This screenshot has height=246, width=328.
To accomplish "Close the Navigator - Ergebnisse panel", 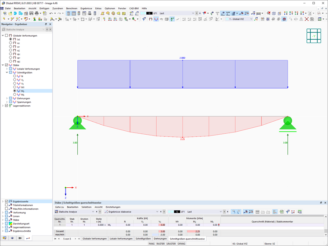I will coord(50,24).
